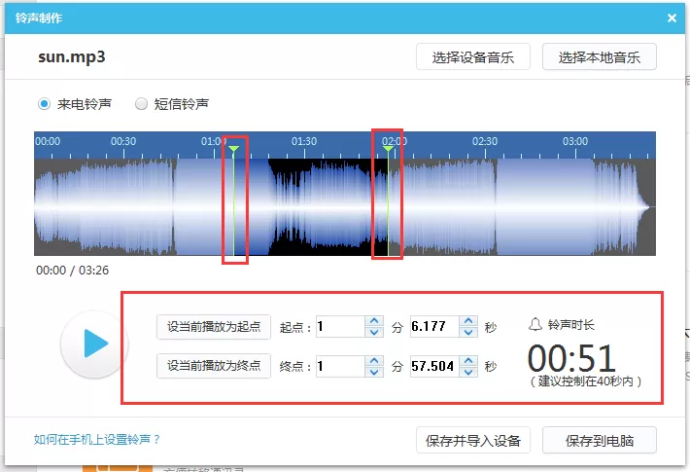Screen dimensions: 690x472
Task: Increase the start point seconds value
Action: 468,321
